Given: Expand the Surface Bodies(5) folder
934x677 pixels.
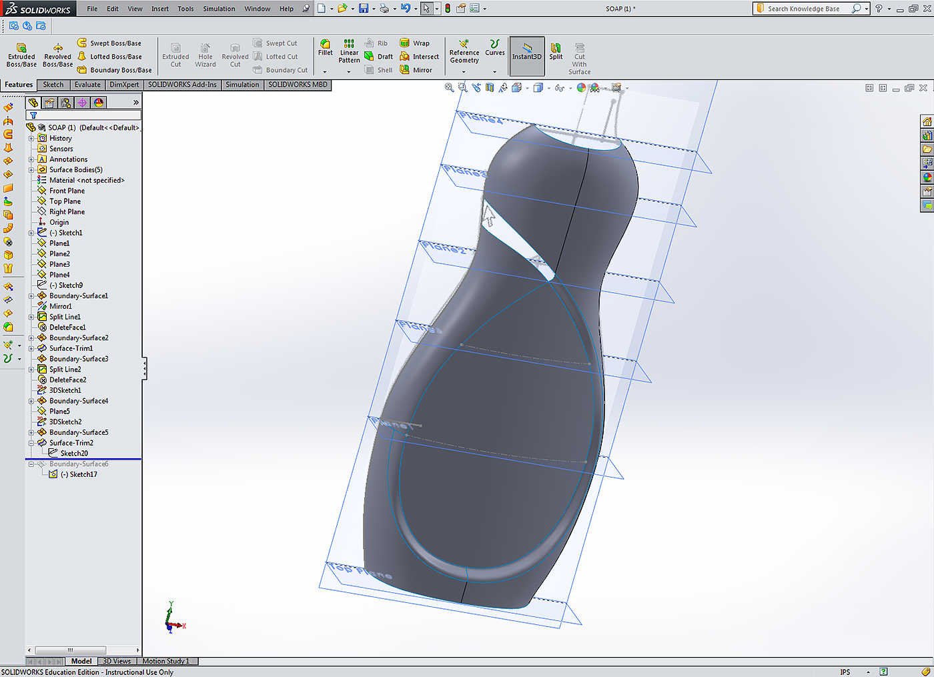Looking at the screenshot, I should tap(31, 170).
